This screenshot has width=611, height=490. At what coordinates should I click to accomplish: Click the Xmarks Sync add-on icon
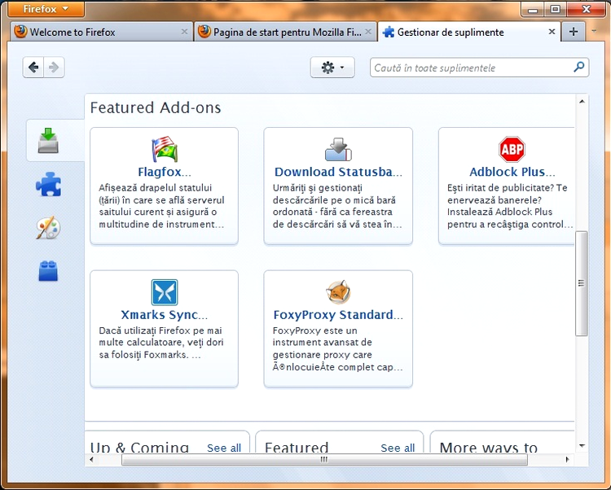click(x=165, y=292)
